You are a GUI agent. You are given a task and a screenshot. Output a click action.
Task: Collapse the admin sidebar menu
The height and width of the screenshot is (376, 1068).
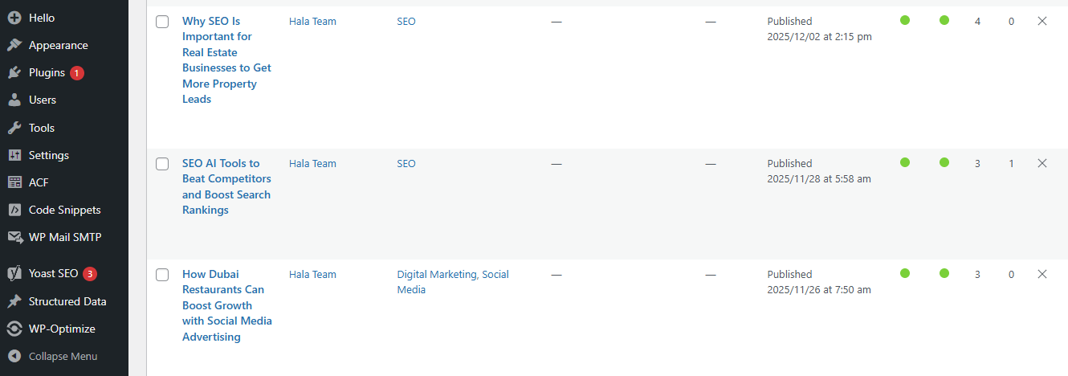pyautogui.click(x=52, y=356)
